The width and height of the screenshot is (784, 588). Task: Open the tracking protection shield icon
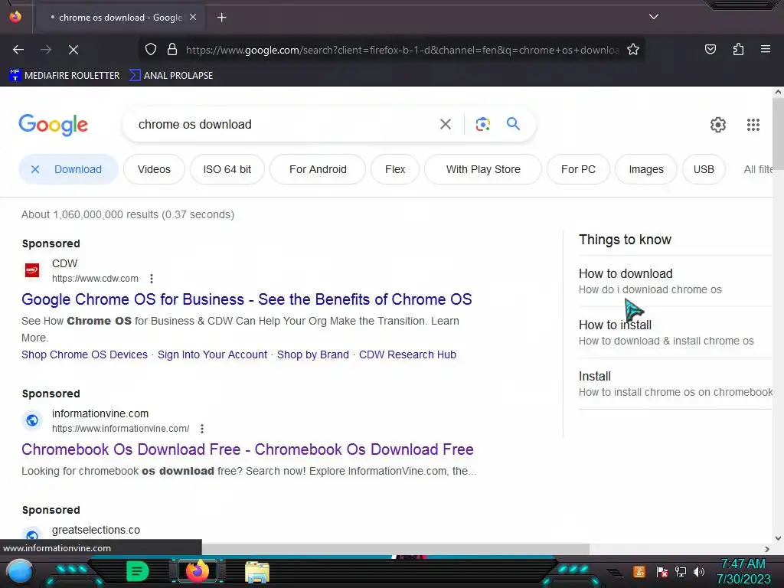click(151, 50)
